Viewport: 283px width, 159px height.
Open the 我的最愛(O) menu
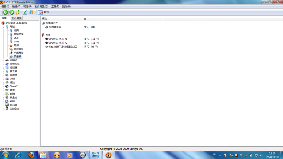click(x=41, y=6)
